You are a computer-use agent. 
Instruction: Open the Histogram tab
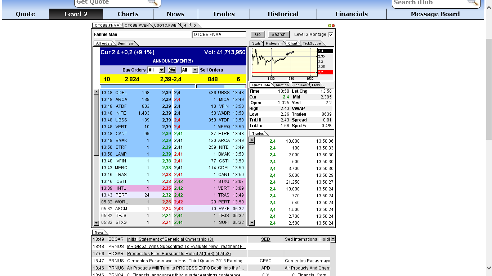tap(274, 43)
